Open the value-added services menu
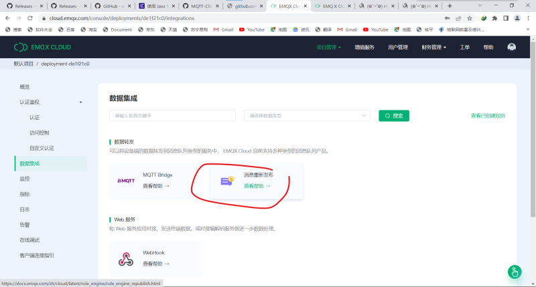This screenshot has width=536, height=287. click(x=364, y=47)
